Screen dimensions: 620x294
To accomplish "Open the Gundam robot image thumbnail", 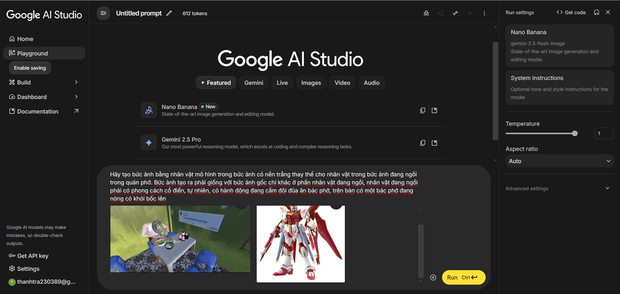I will click(x=301, y=244).
